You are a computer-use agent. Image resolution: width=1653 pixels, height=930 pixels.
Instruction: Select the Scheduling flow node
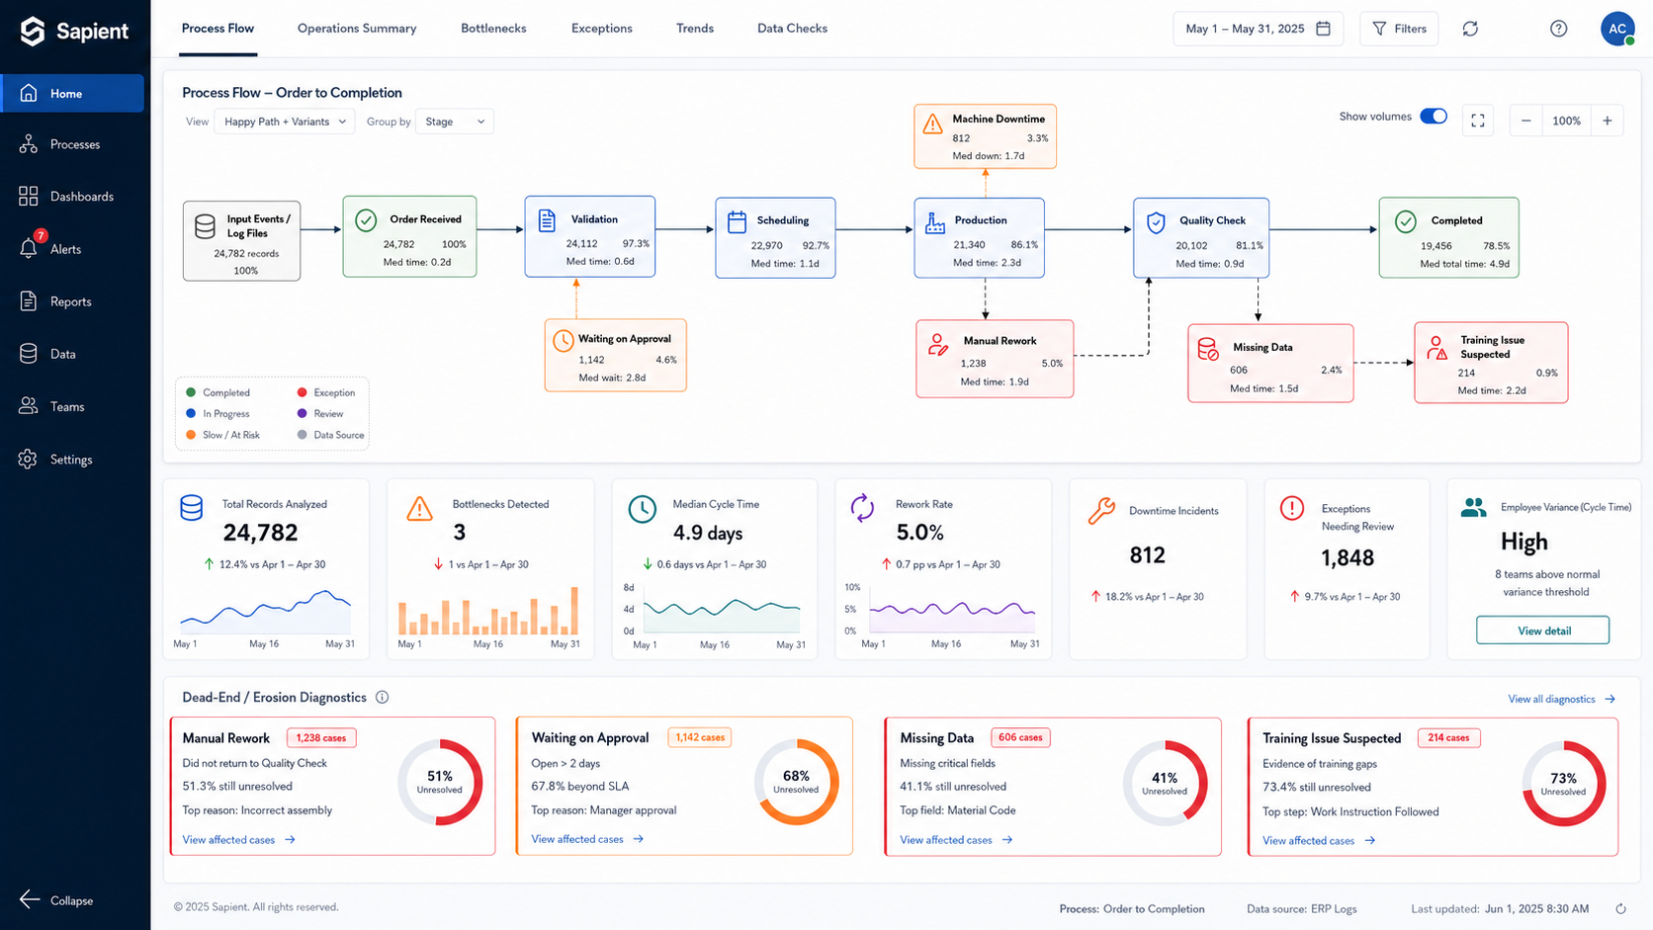(x=775, y=237)
